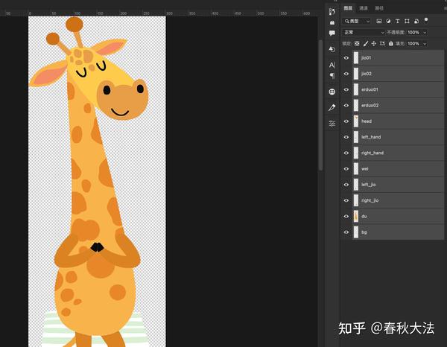Filter layers by smart object icon
This screenshot has width=447, height=347.
coord(416,21)
